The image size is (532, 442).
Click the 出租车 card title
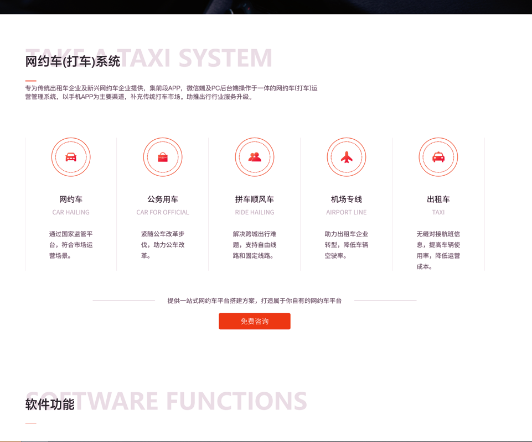click(438, 199)
